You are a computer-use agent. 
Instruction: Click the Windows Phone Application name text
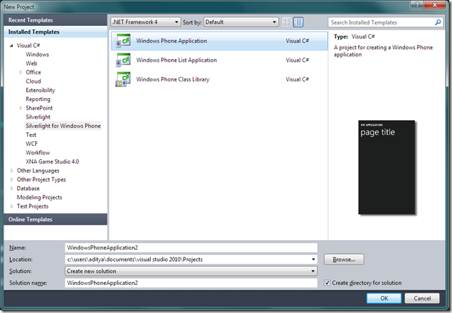click(x=171, y=41)
